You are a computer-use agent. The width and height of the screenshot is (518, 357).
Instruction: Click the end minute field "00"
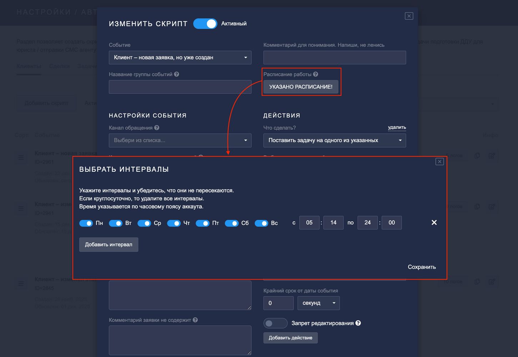pos(392,222)
